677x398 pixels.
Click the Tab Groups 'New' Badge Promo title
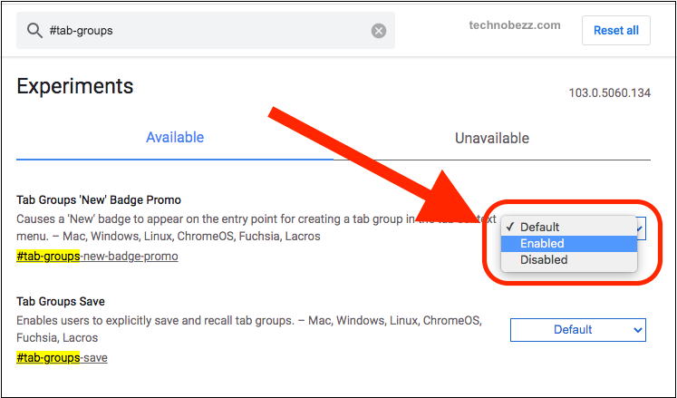(x=99, y=200)
